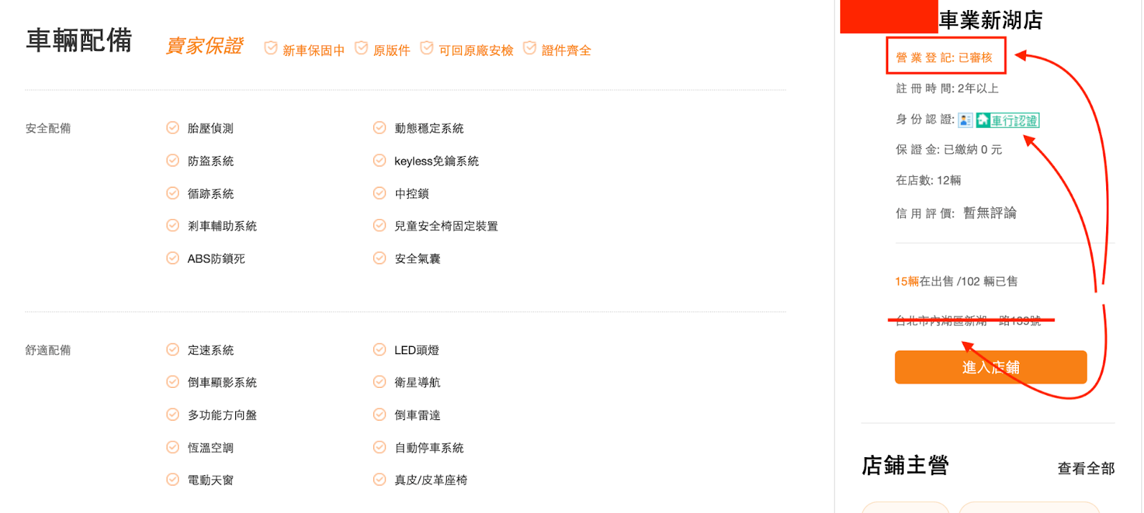Click the check icon beside keyless免鑰系統
This screenshot has width=1144, height=513.
(380, 161)
